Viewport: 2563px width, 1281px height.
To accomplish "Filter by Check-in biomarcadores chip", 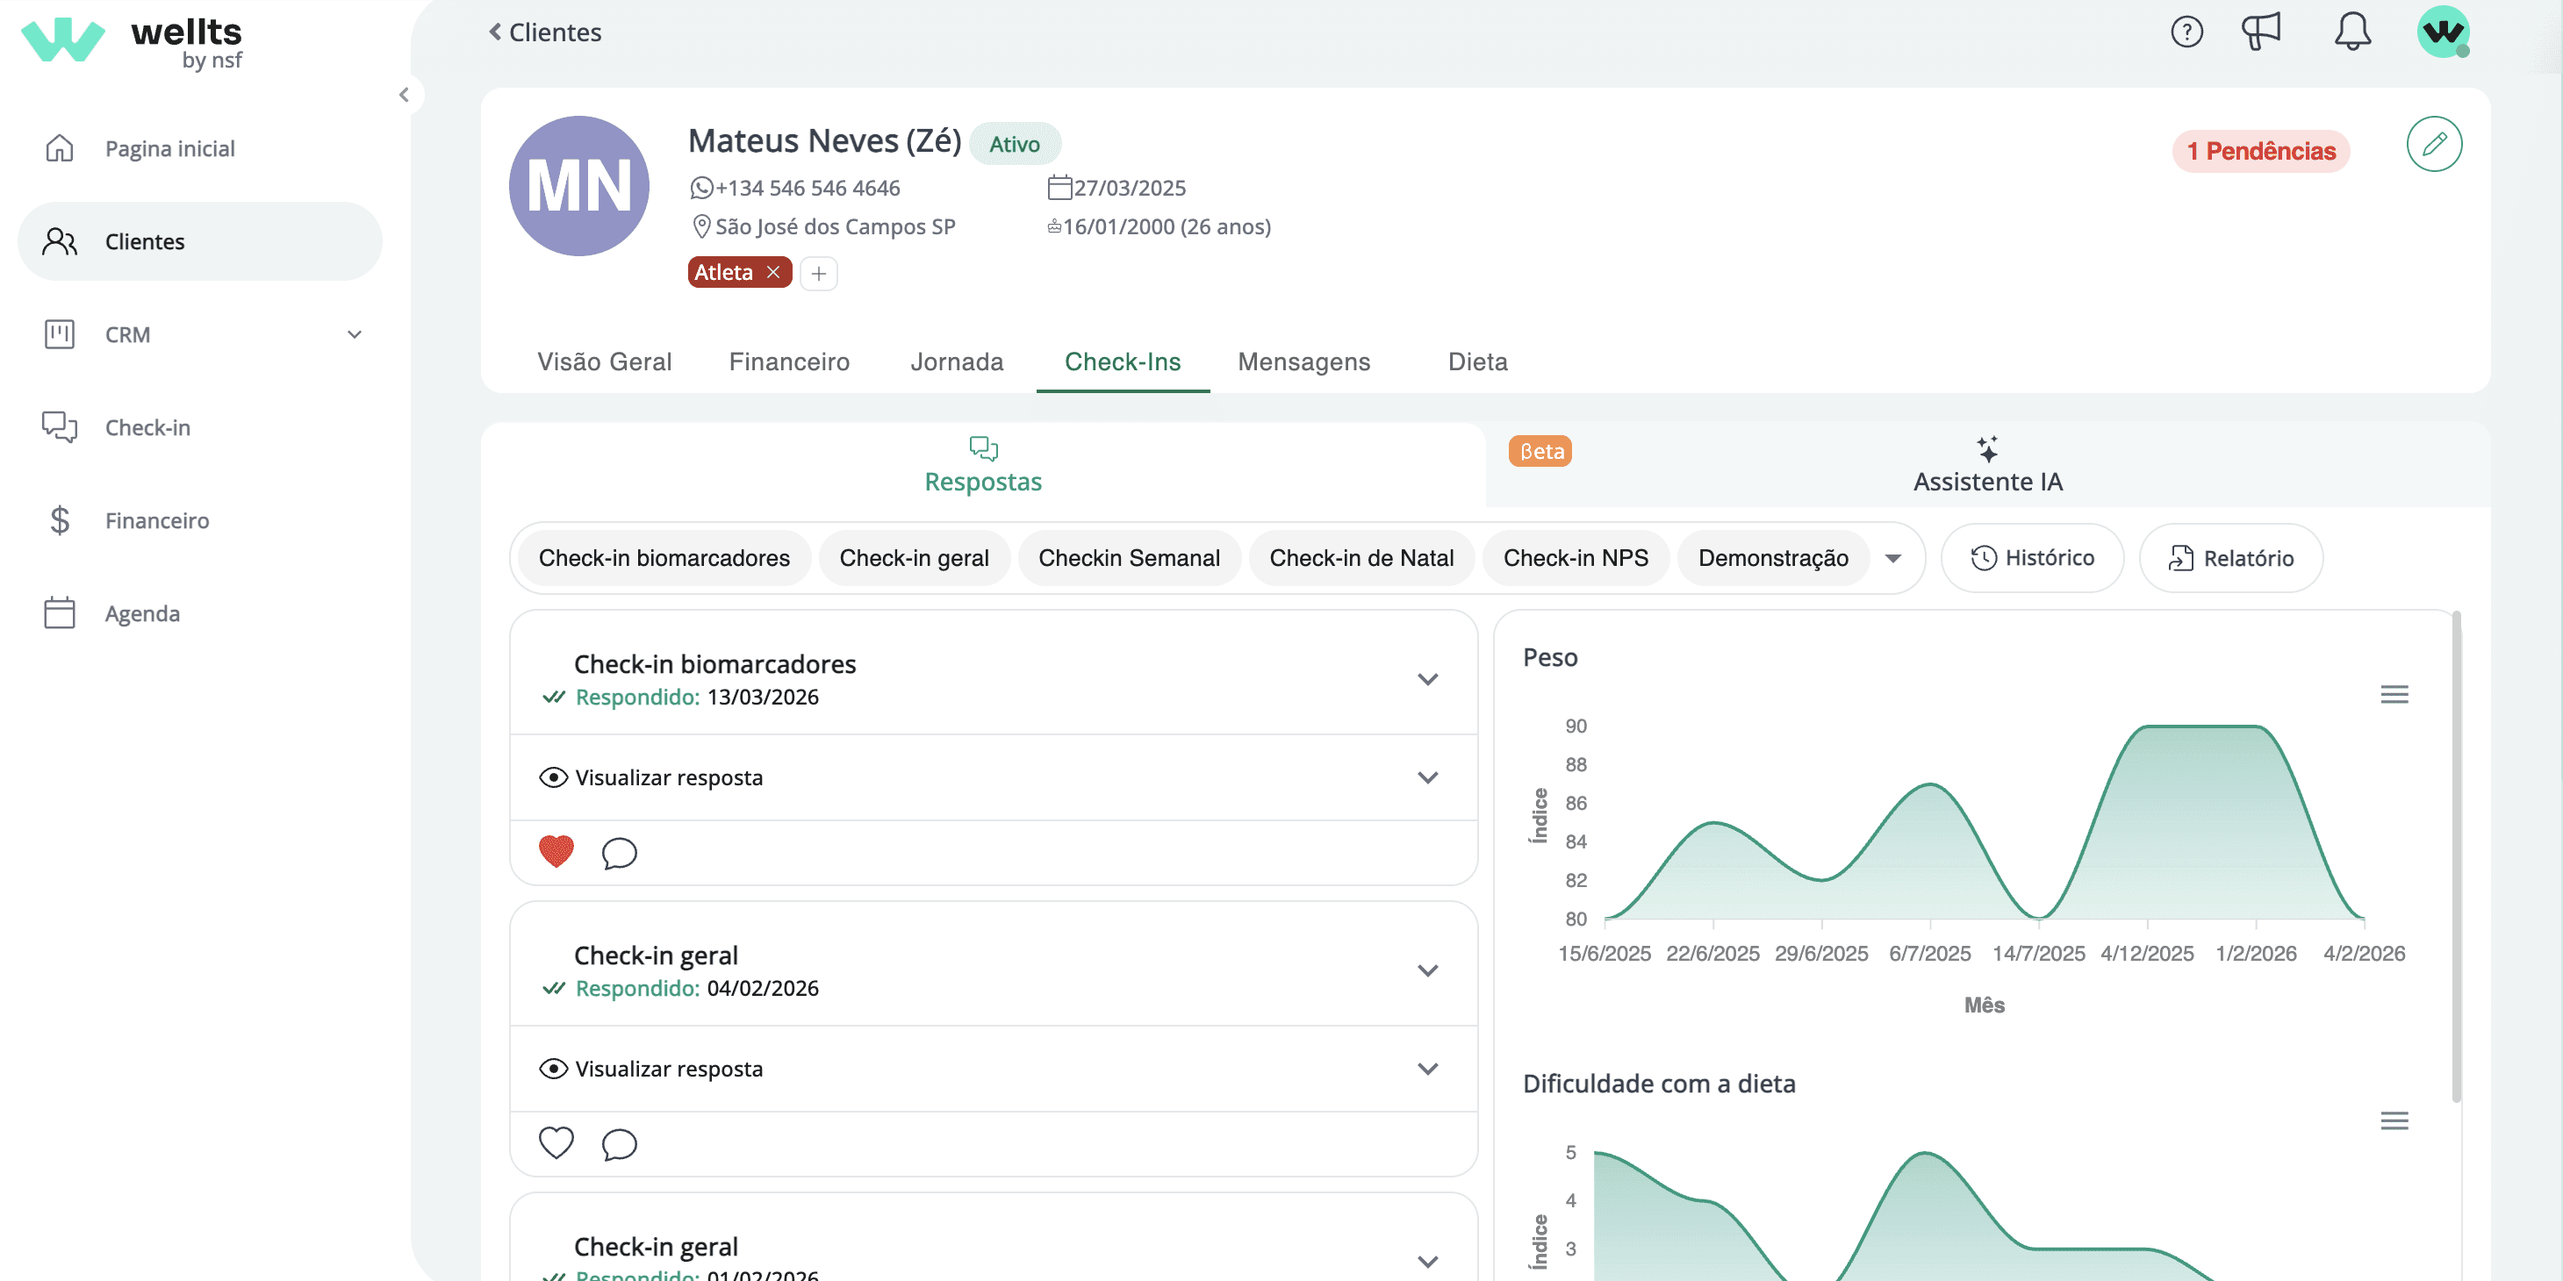I will (664, 558).
